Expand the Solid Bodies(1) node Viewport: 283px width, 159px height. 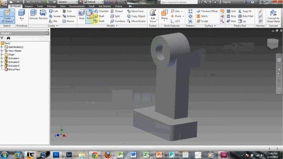(2, 47)
